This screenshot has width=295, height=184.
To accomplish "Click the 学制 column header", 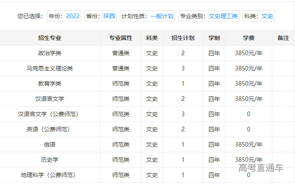I will (x=214, y=38).
